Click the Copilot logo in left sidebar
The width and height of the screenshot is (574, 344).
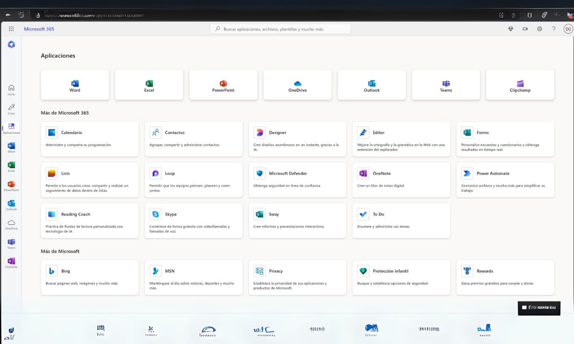pyautogui.click(x=11, y=44)
